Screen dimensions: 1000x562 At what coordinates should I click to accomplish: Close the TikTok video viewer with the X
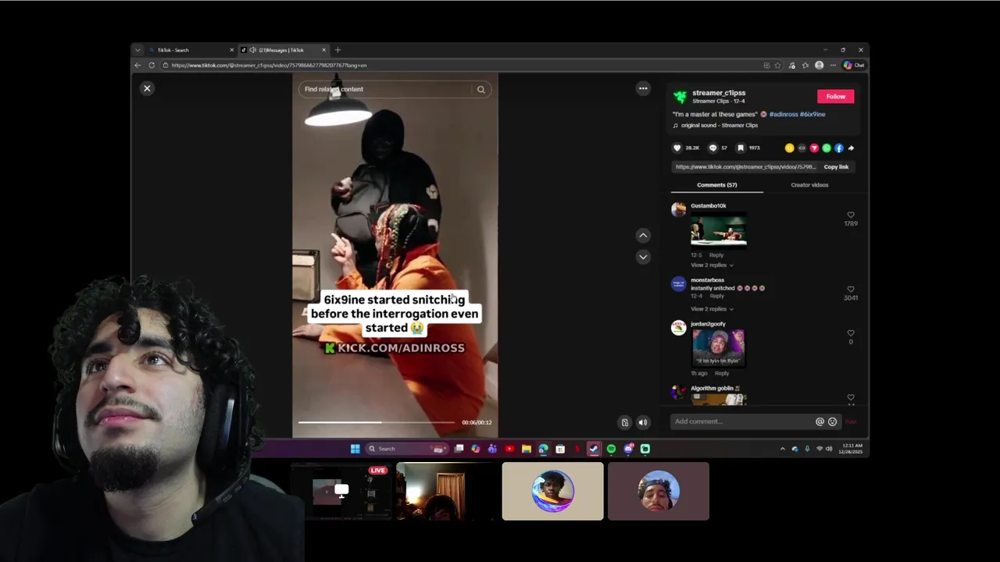click(x=147, y=88)
